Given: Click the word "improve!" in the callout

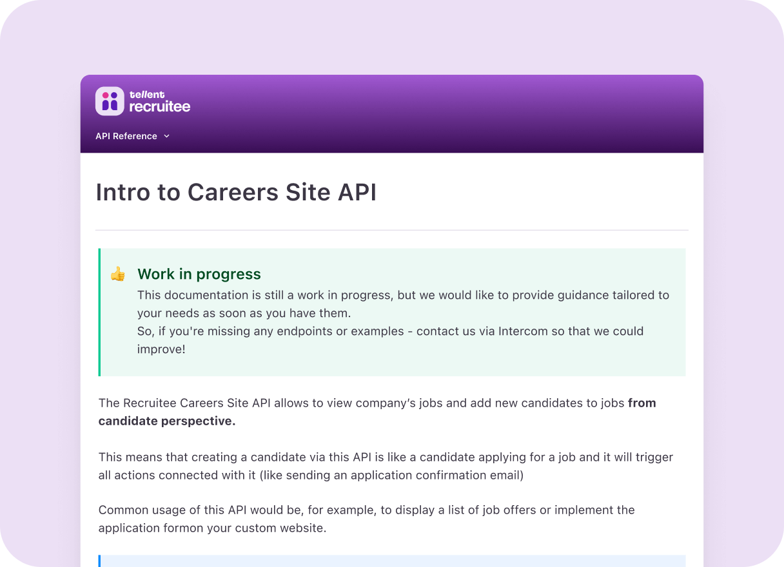Looking at the screenshot, I should point(161,349).
